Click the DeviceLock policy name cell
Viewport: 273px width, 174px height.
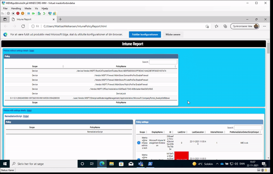tap(121, 94)
